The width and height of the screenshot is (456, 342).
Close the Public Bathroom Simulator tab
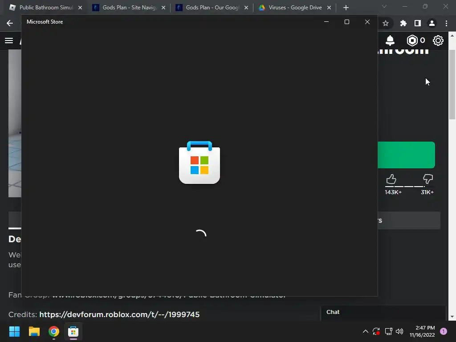(80, 8)
